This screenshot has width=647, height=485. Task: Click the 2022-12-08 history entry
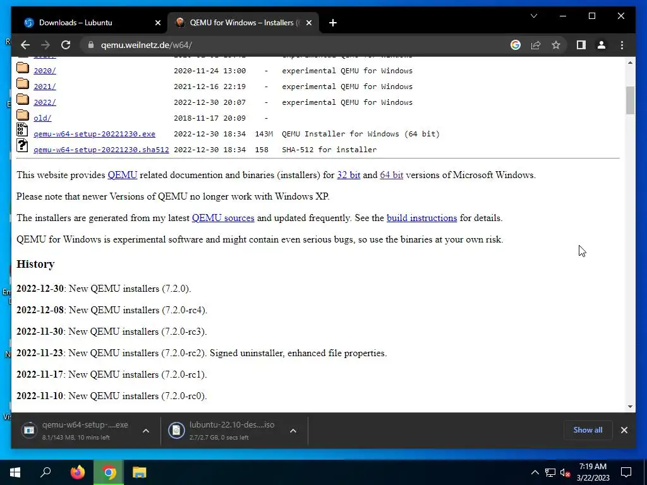112,310
